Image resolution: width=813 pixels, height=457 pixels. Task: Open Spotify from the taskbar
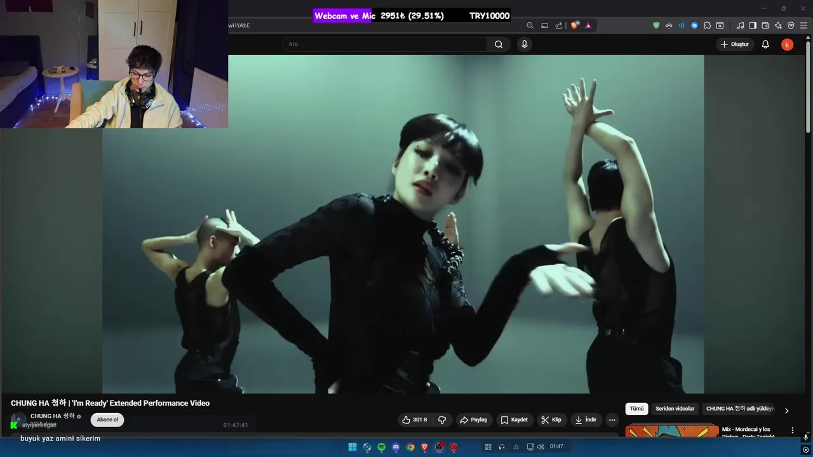pos(381,447)
